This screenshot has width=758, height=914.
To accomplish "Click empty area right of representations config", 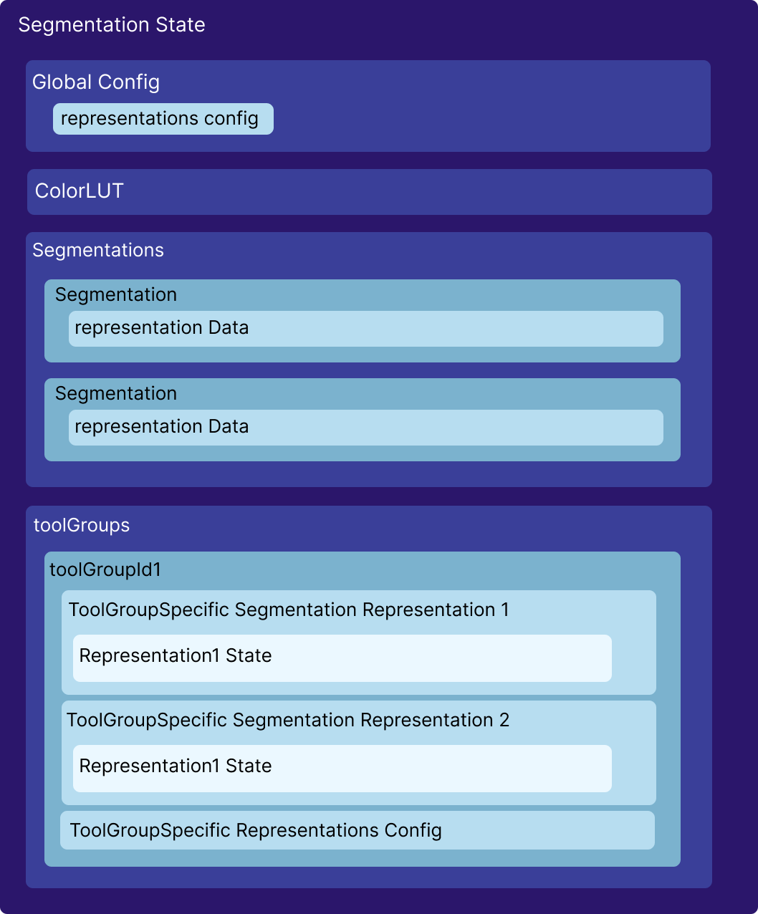I will (487, 119).
